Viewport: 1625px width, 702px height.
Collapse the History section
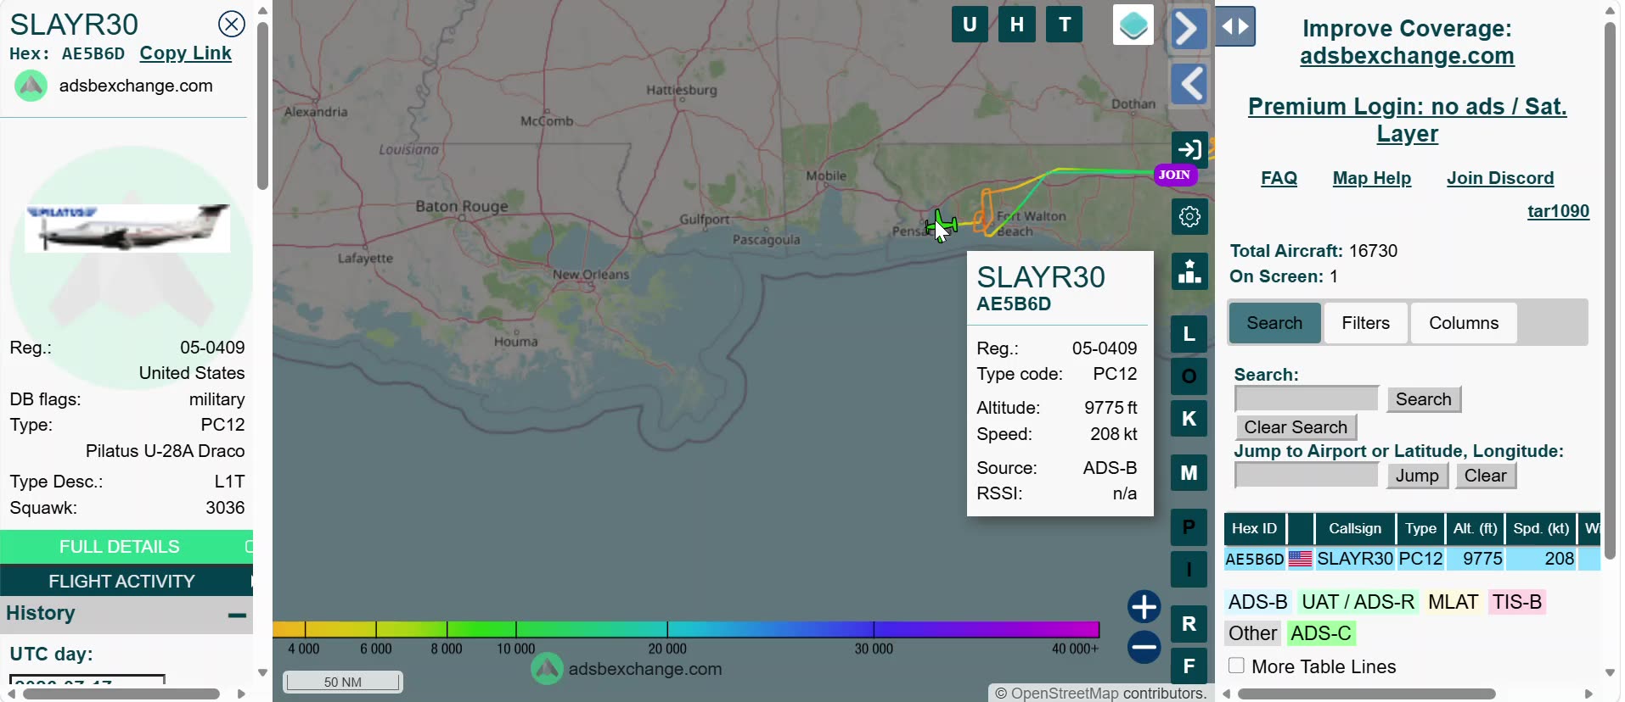pos(237,615)
